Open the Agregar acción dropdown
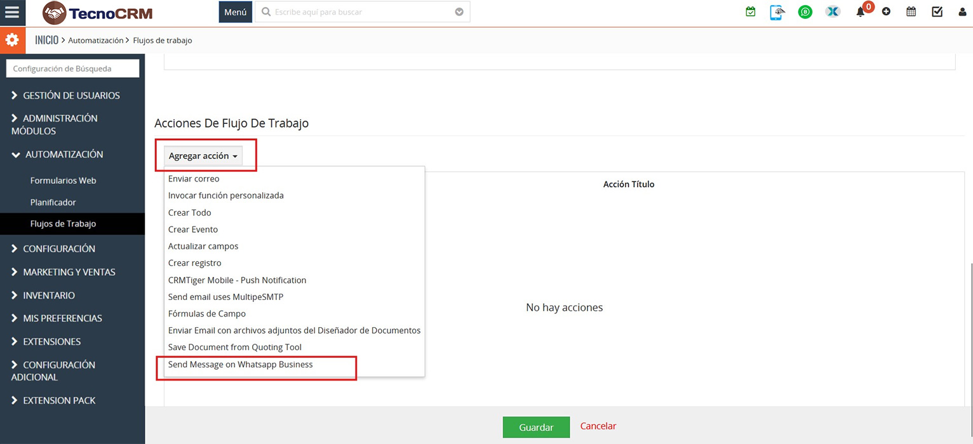Screen dimensions: 973x444 pyautogui.click(x=203, y=156)
